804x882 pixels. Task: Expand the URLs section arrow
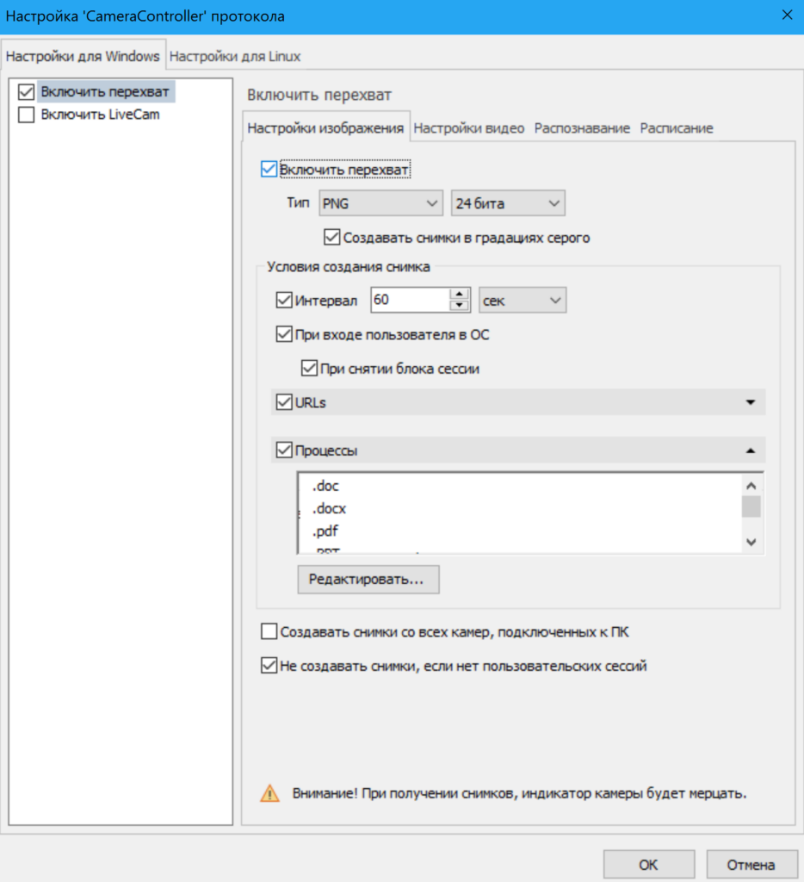[x=750, y=402]
